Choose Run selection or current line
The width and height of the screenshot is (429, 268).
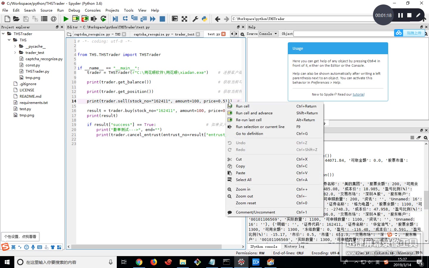(x=260, y=127)
